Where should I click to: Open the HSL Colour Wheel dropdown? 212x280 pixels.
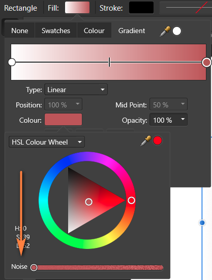[x=47, y=142]
